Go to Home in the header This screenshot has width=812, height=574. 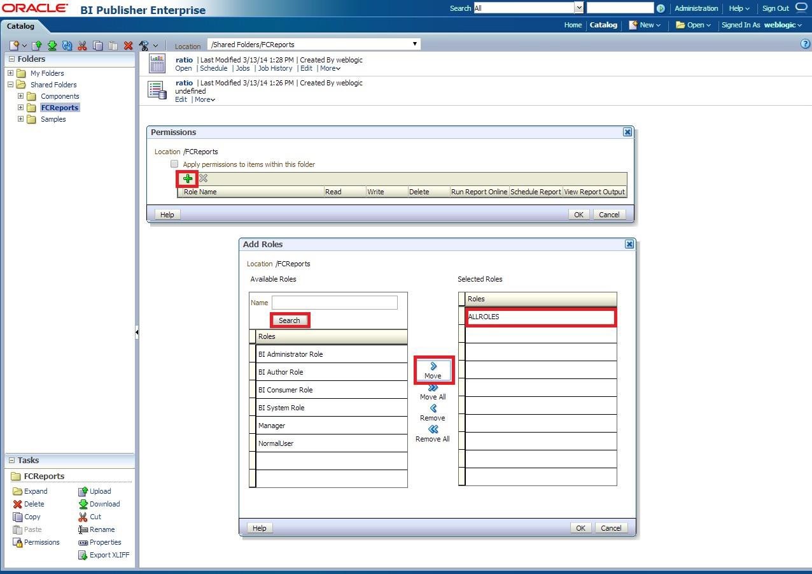(573, 25)
